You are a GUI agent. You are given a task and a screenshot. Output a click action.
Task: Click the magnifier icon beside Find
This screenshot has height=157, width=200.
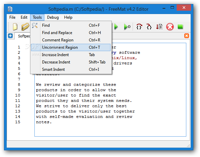coord(35,25)
